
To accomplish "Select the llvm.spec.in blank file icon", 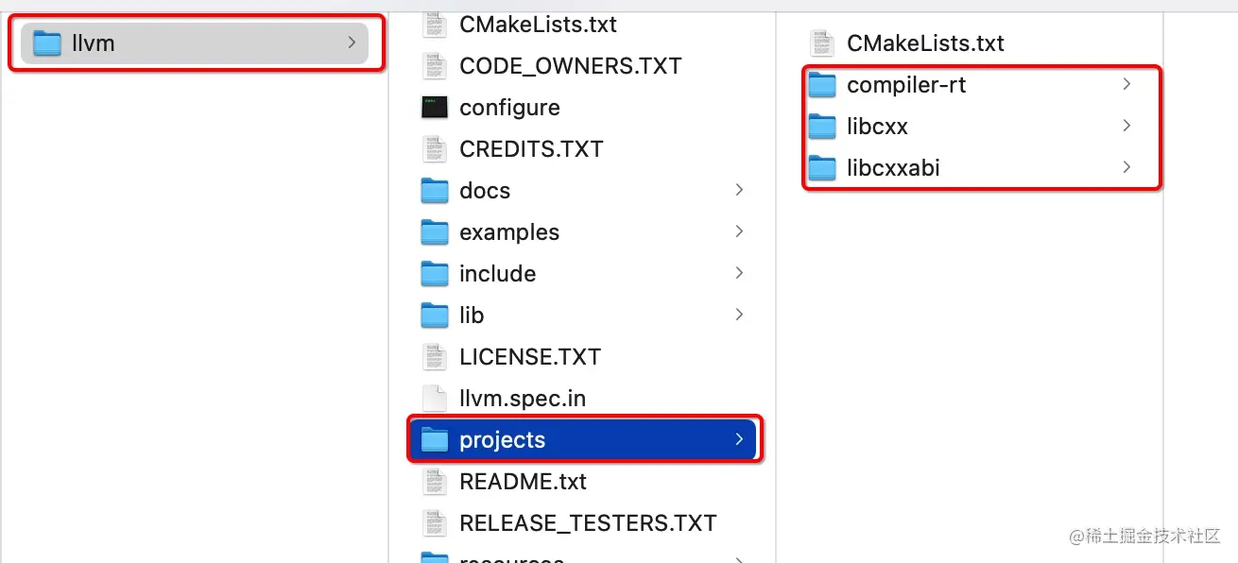I will click(x=434, y=399).
